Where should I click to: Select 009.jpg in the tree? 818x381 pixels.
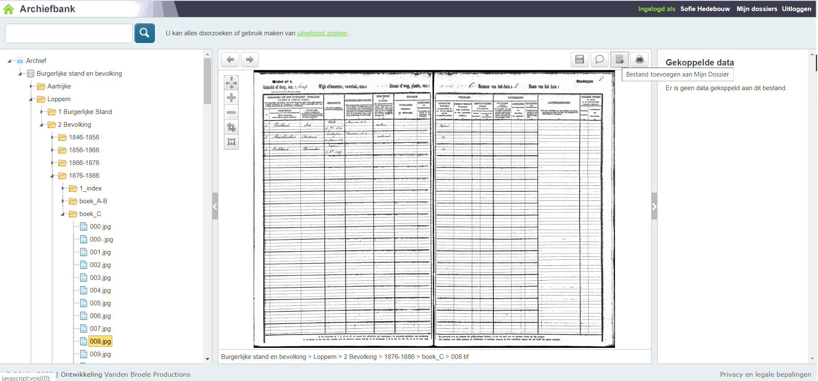100,354
